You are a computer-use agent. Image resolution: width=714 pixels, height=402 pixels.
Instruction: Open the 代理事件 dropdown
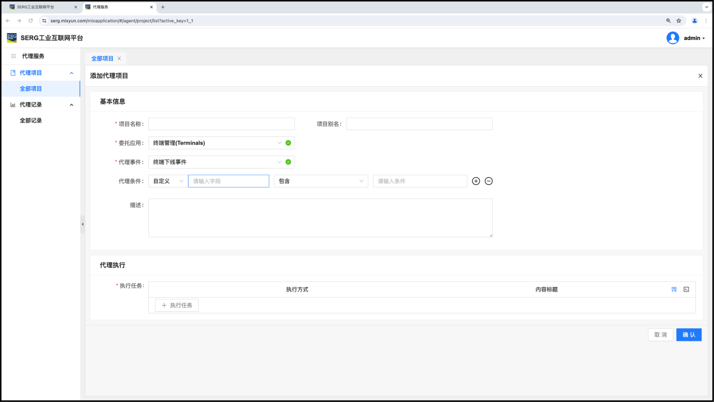click(216, 162)
